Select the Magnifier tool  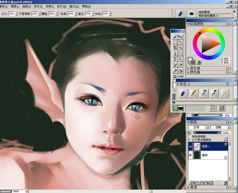tap(175, 76)
